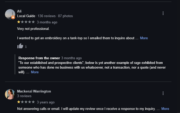
Task: Like Ali's review with thumbs up
Action: (x=20, y=46)
